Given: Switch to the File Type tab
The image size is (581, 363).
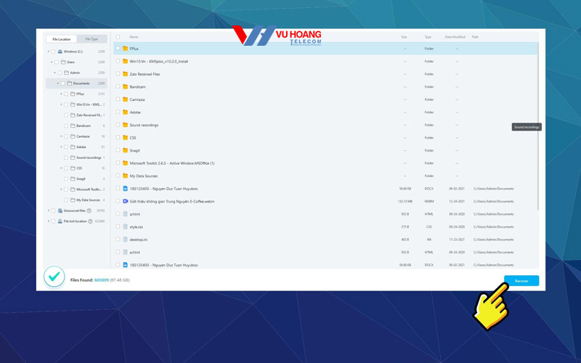Looking at the screenshot, I should click(92, 39).
